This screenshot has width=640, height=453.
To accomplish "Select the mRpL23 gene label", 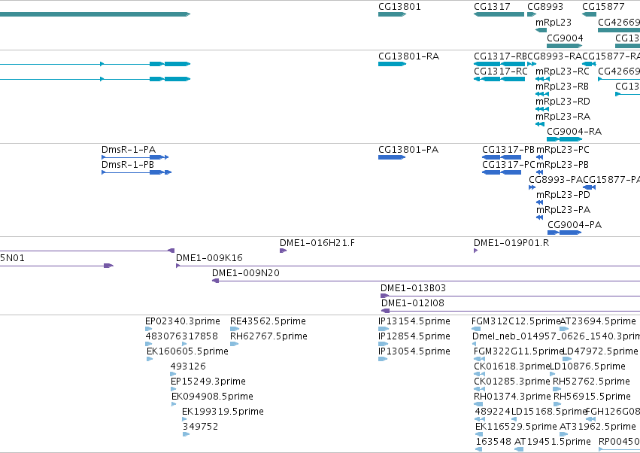I will coord(554,23).
